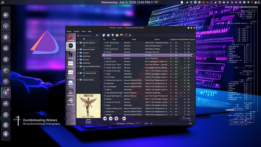
Task: Click in the collection search field
Action: click(87, 36)
